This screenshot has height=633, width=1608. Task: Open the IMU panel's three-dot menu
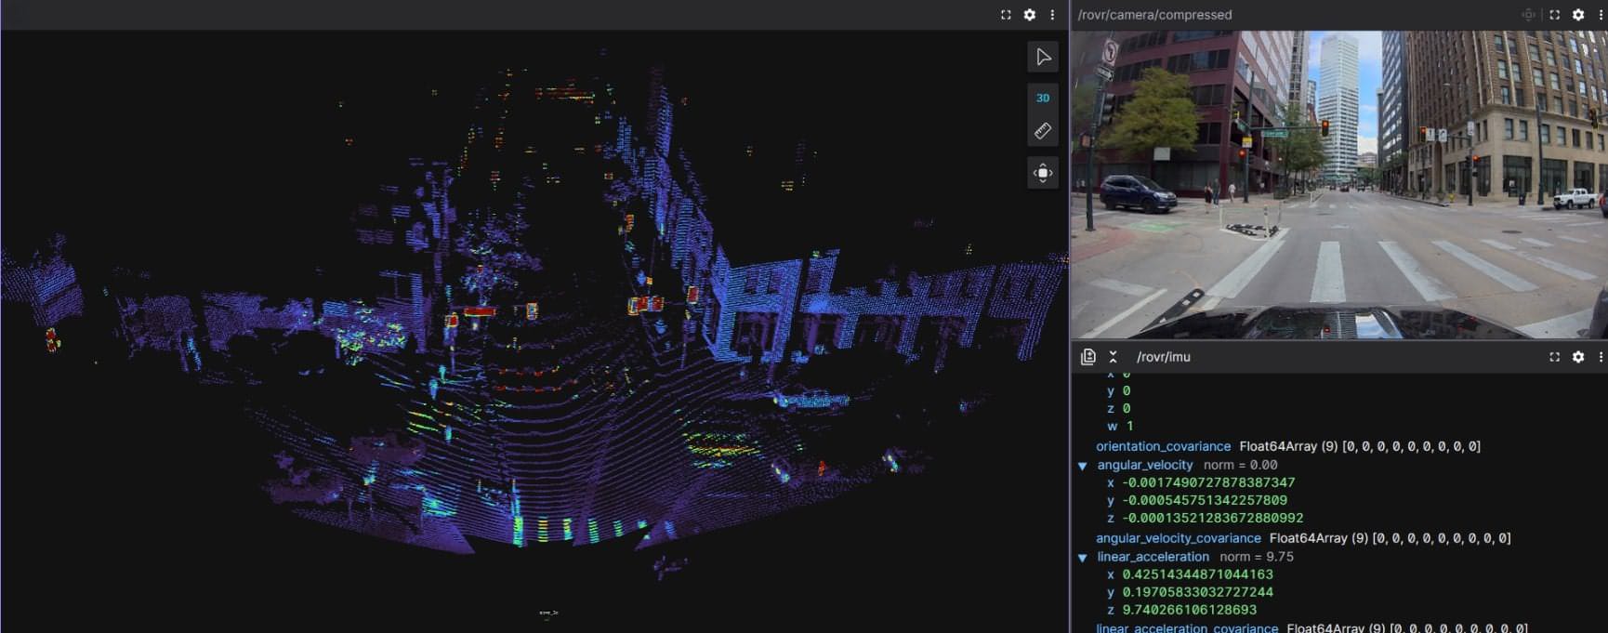click(x=1601, y=357)
